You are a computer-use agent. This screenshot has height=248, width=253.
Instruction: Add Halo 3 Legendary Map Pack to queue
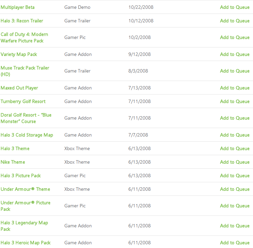coord(235,226)
